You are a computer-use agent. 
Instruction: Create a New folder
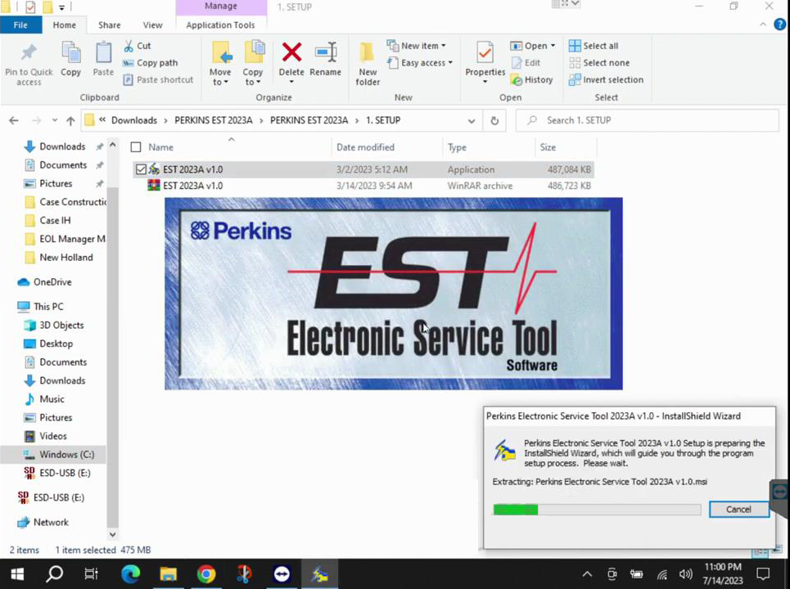coord(368,64)
